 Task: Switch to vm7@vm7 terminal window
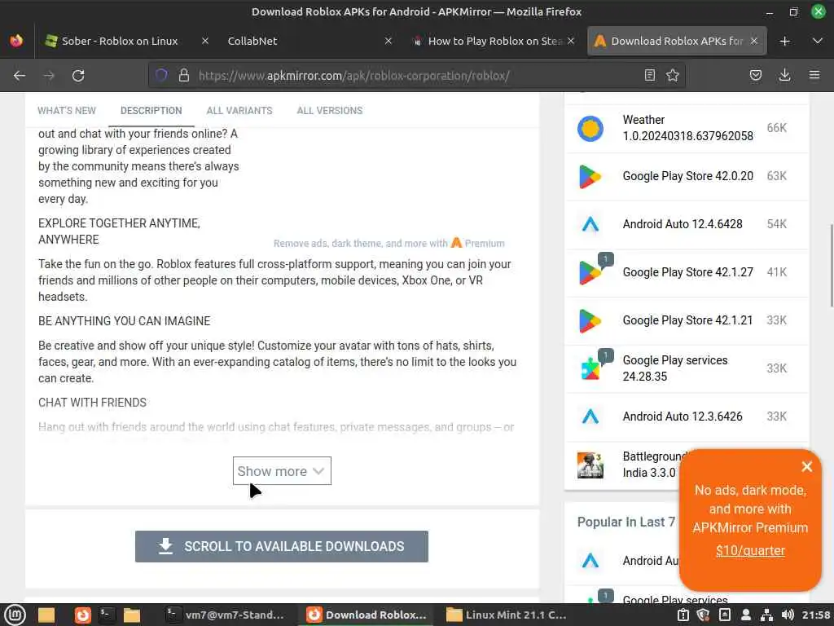pos(225,615)
